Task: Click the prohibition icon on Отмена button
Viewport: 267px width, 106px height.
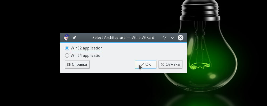Action: point(163,64)
